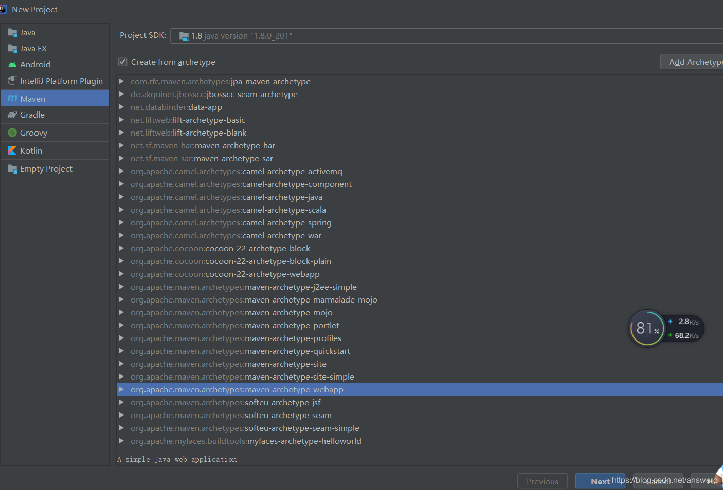Select maven-archetype-har text
The image size is (723, 490).
[x=235, y=145]
